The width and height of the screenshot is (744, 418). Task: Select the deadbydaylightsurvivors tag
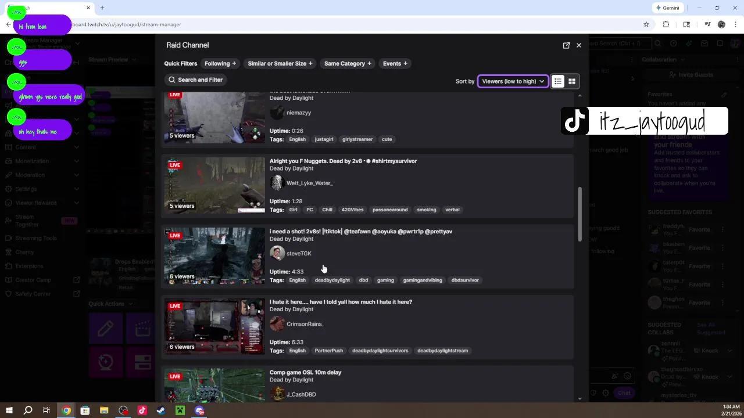tap(380, 351)
